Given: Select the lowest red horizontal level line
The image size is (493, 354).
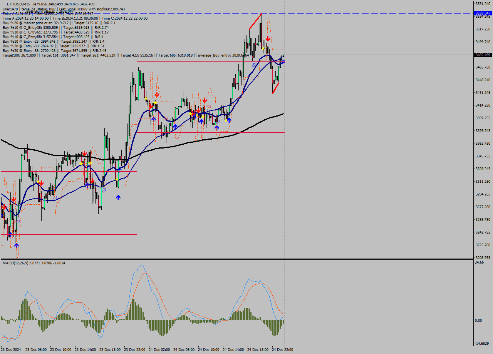Looking at the screenshot, I should click(x=69, y=234).
